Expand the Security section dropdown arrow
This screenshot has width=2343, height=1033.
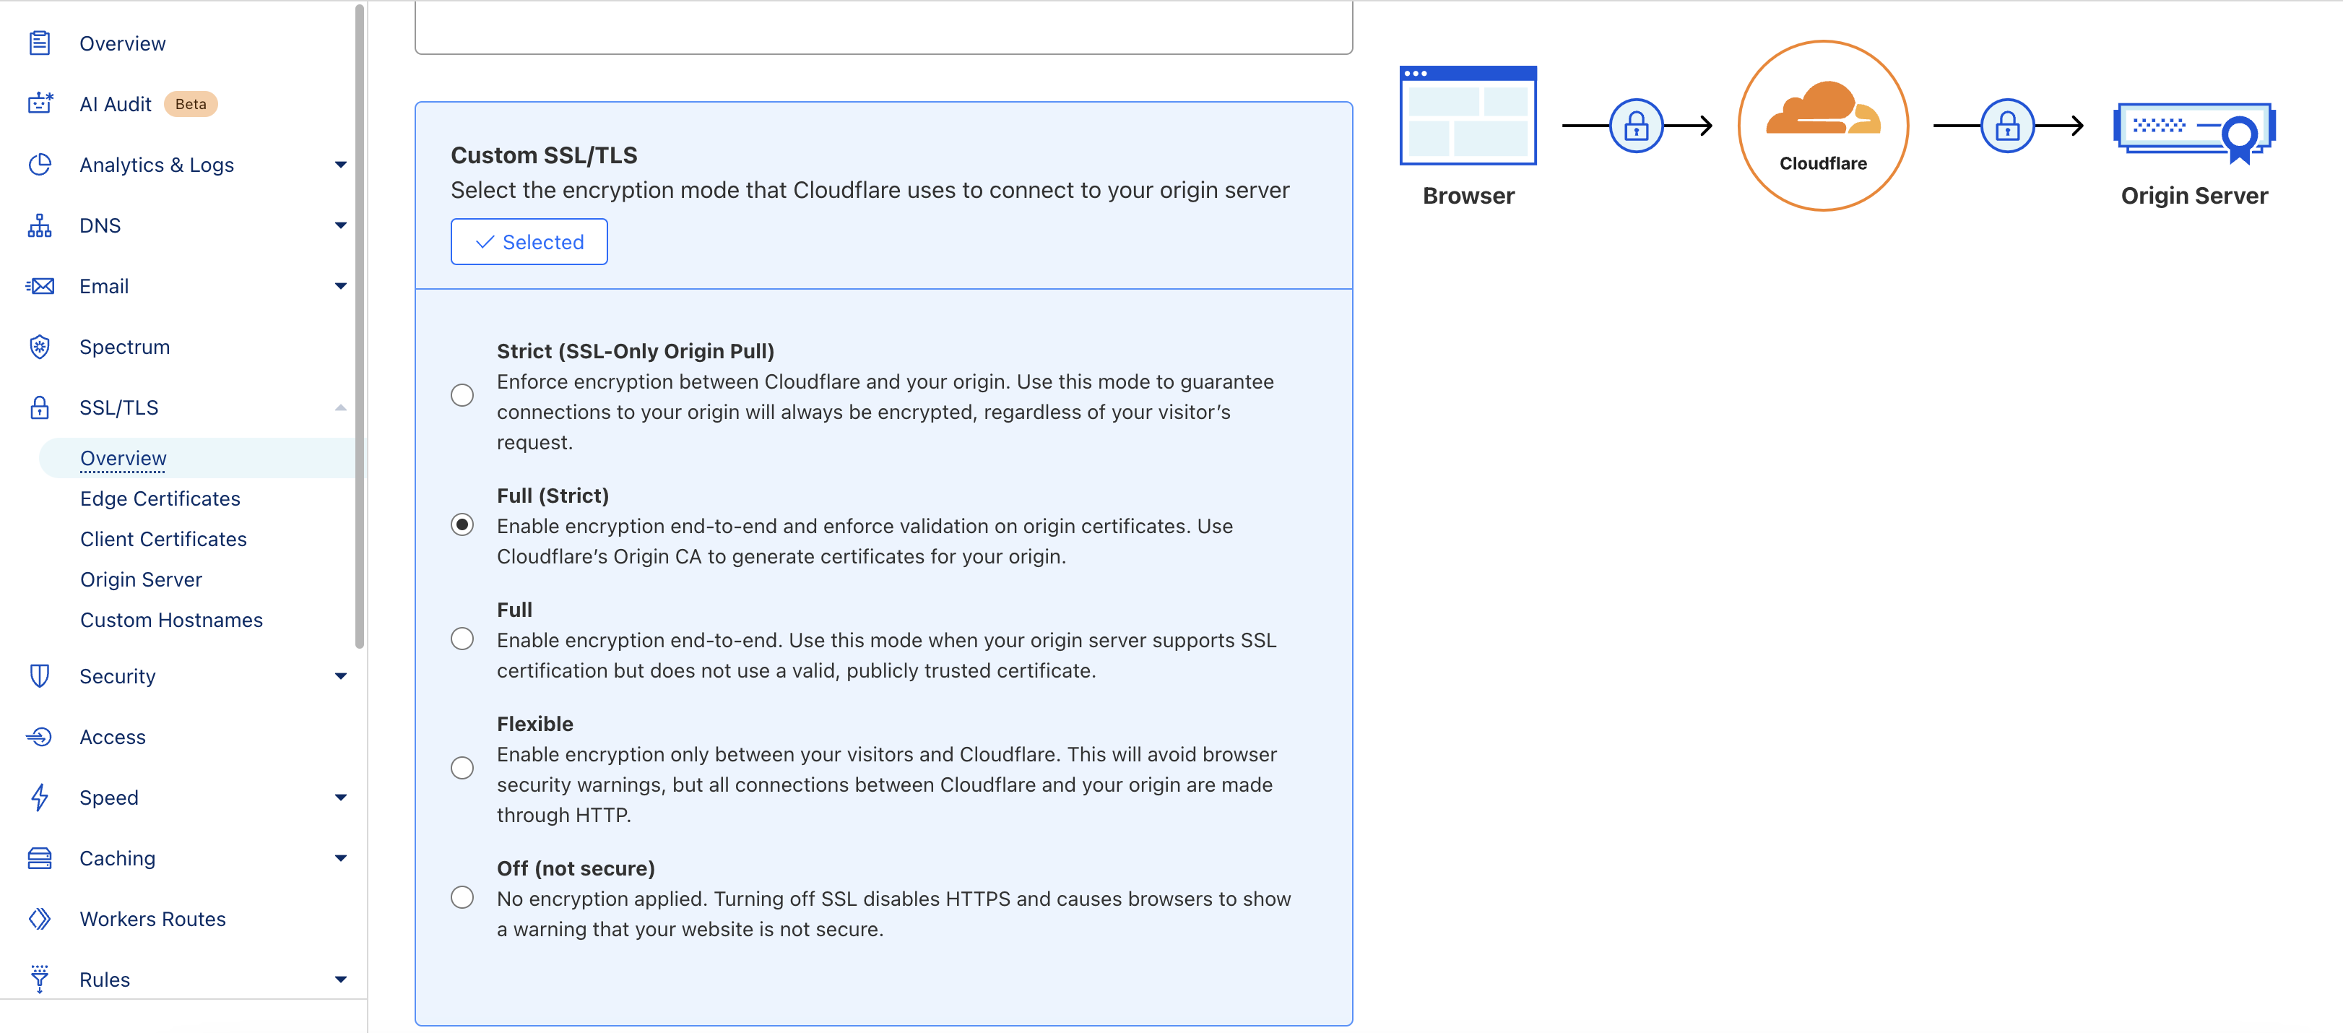point(340,675)
